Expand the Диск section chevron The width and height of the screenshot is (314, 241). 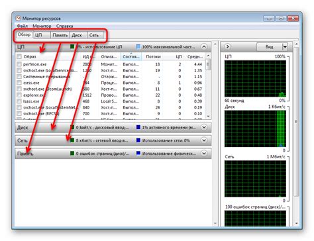click(204, 127)
